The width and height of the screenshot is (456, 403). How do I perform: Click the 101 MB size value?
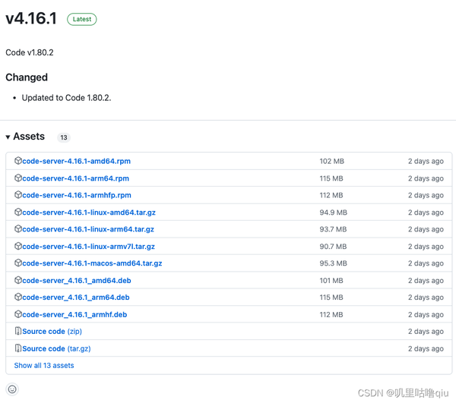(x=331, y=281)
